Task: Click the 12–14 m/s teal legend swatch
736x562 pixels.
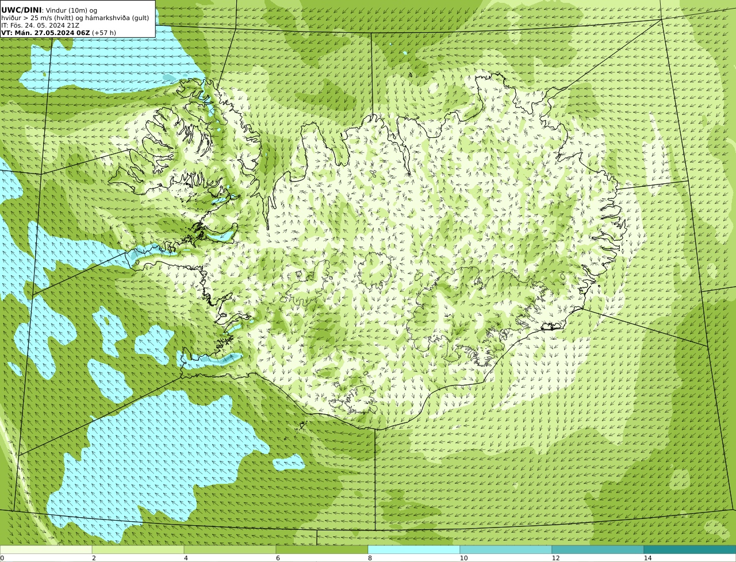Action: coord(598,549)
